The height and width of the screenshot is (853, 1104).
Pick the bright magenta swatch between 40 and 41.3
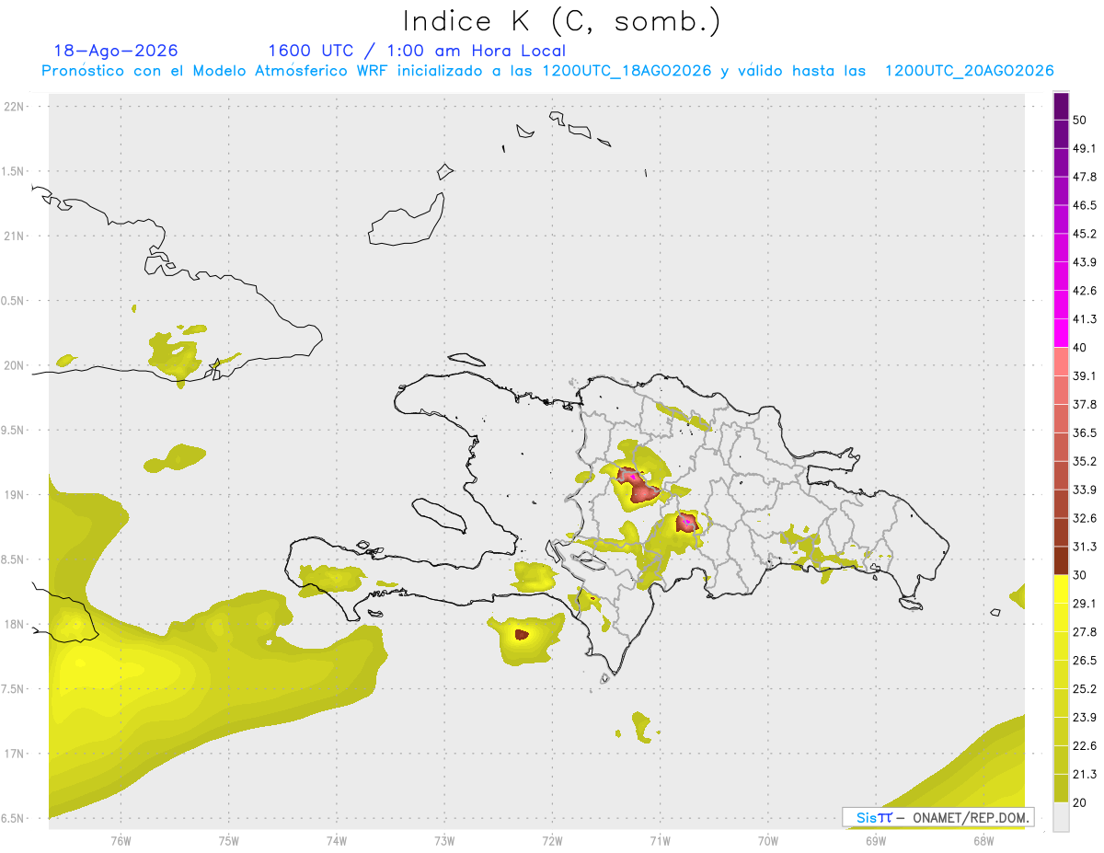(1062, 333)
